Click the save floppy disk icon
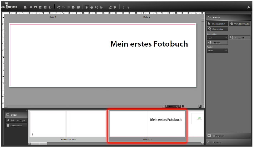 35,7
